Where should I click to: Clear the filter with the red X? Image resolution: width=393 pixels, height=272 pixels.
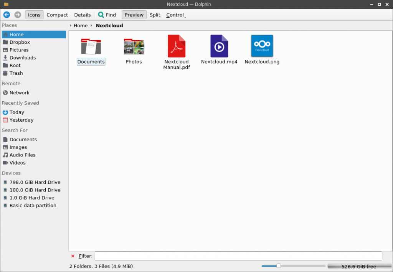[x=73, y=256]
